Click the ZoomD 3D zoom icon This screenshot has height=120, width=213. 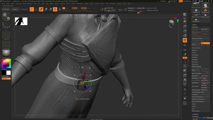coord(185,75)
